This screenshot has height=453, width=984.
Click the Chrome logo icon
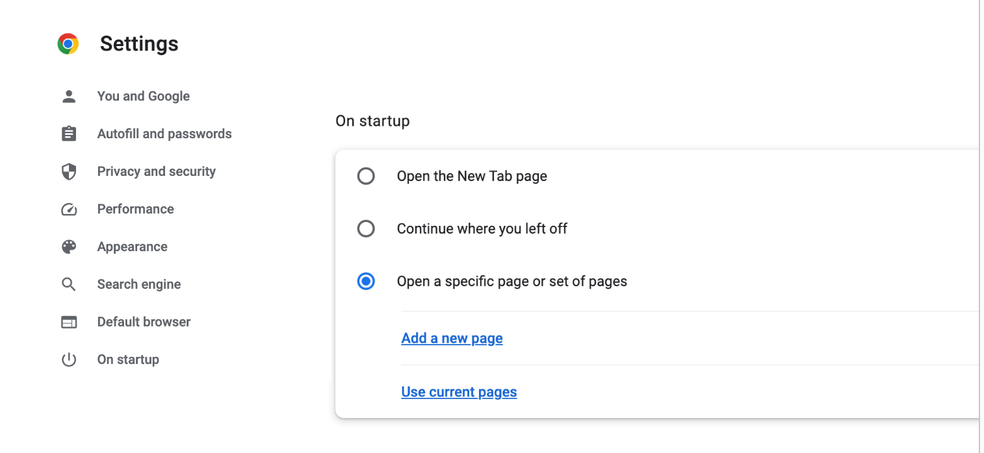coord(68,43)
